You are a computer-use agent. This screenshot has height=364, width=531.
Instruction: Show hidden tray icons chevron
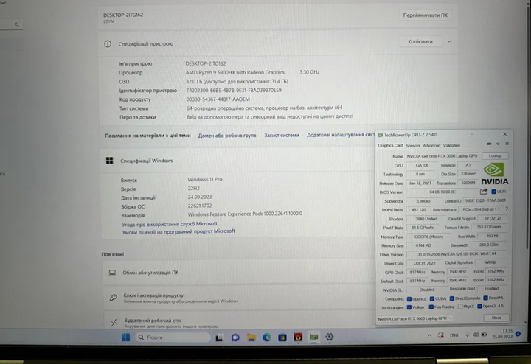[x=429, y=335]
